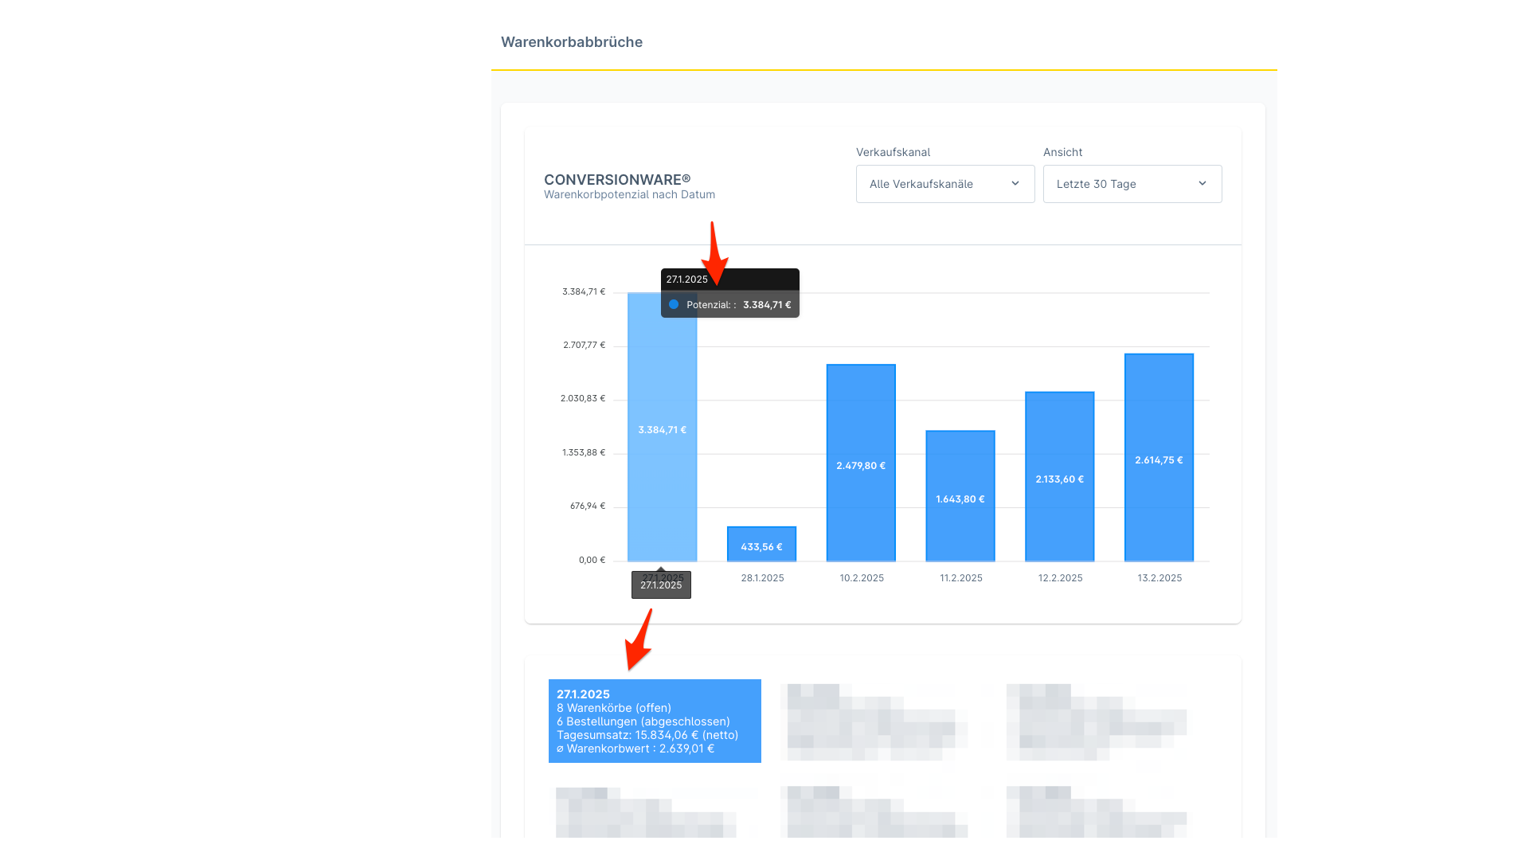This screenshot has height=860, width=1529.
Task: Click the Potenzial tooltip indicator icon
Action: coord(671,304)
